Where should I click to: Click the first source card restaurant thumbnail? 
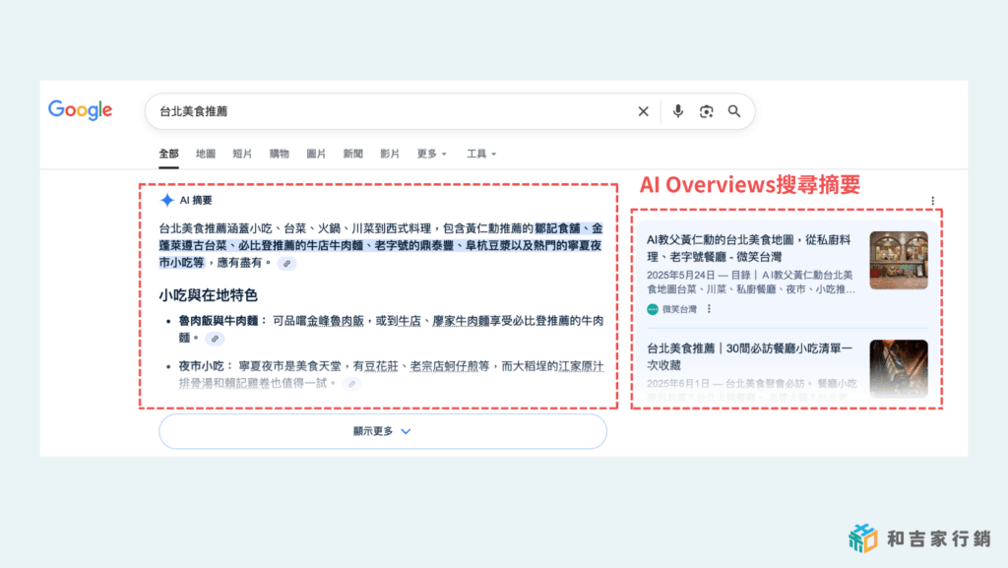(x=898, y=260)
